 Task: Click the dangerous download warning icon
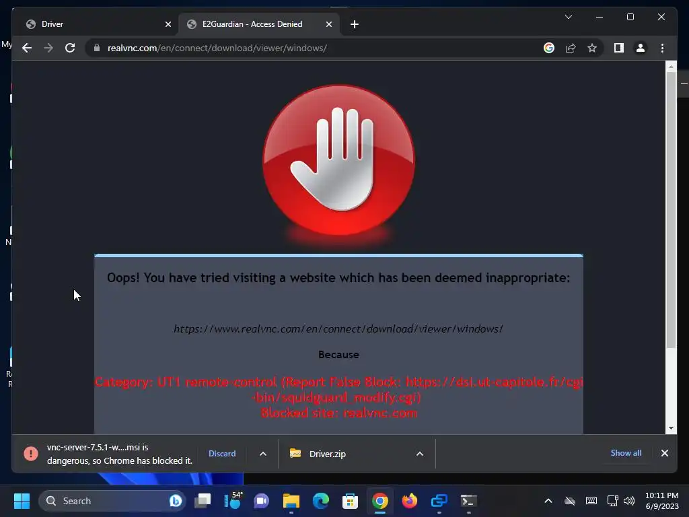coord(31,453)
